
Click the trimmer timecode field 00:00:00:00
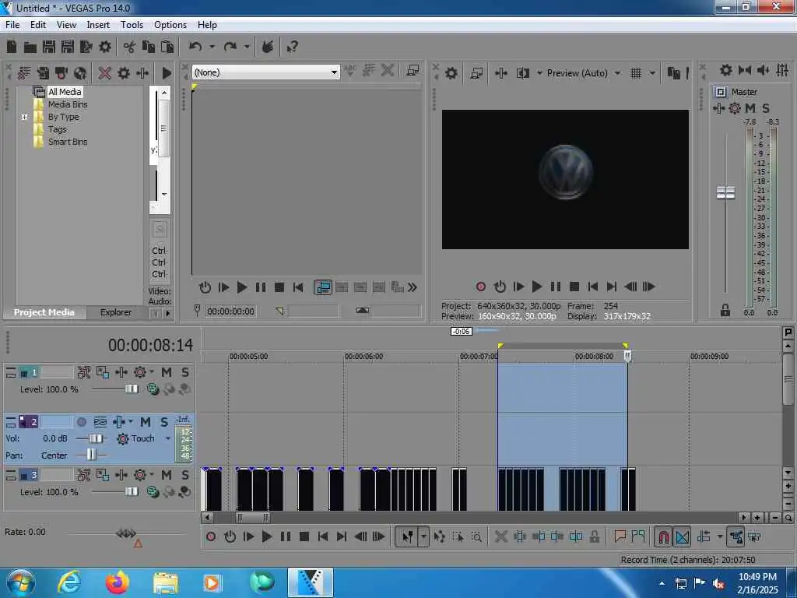coord(230,311)
